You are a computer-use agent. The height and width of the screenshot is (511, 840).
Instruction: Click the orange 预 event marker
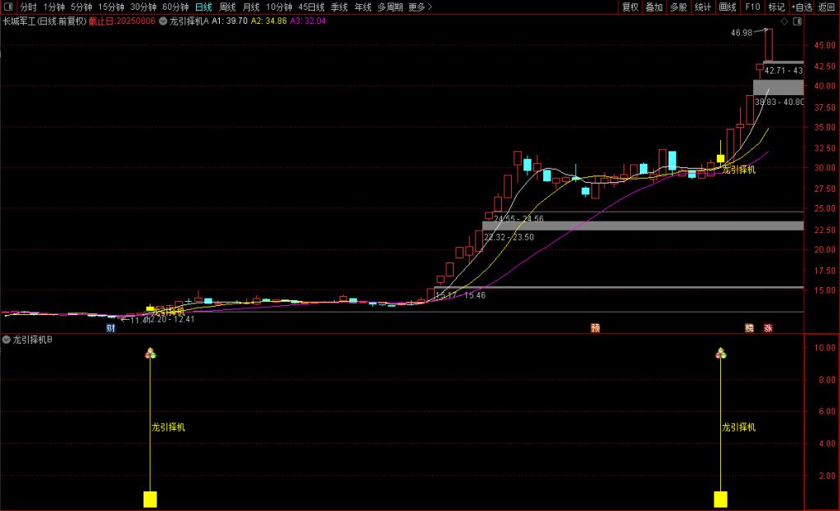596,328
